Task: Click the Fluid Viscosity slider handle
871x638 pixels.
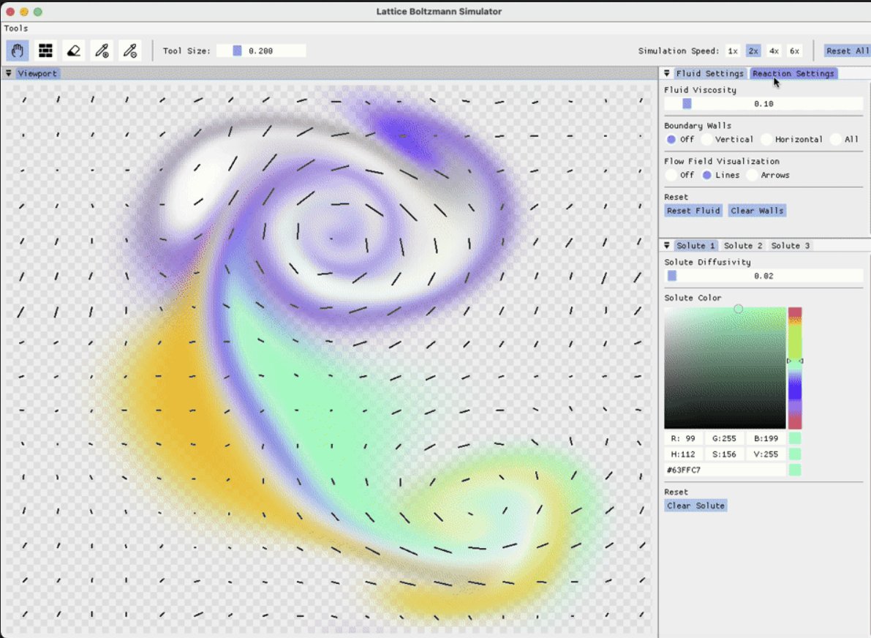Action: coord(687,103)
